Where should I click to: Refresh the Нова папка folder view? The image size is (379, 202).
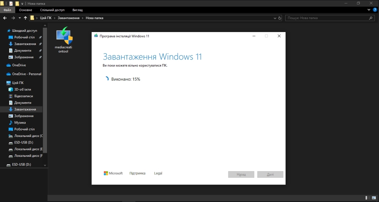(x=280, y=18)
